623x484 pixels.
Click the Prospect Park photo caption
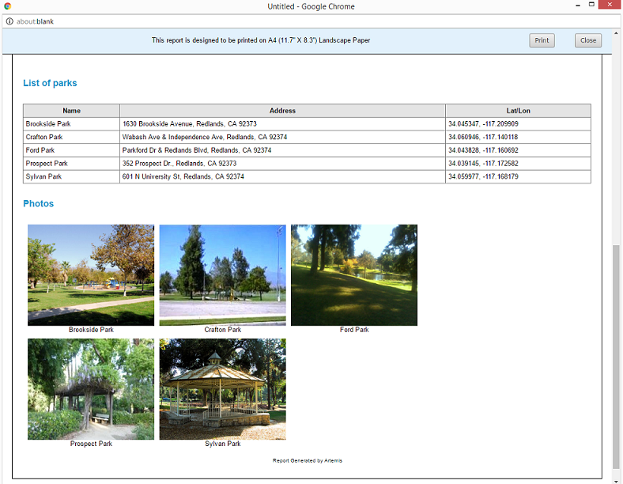pos(91,444)
